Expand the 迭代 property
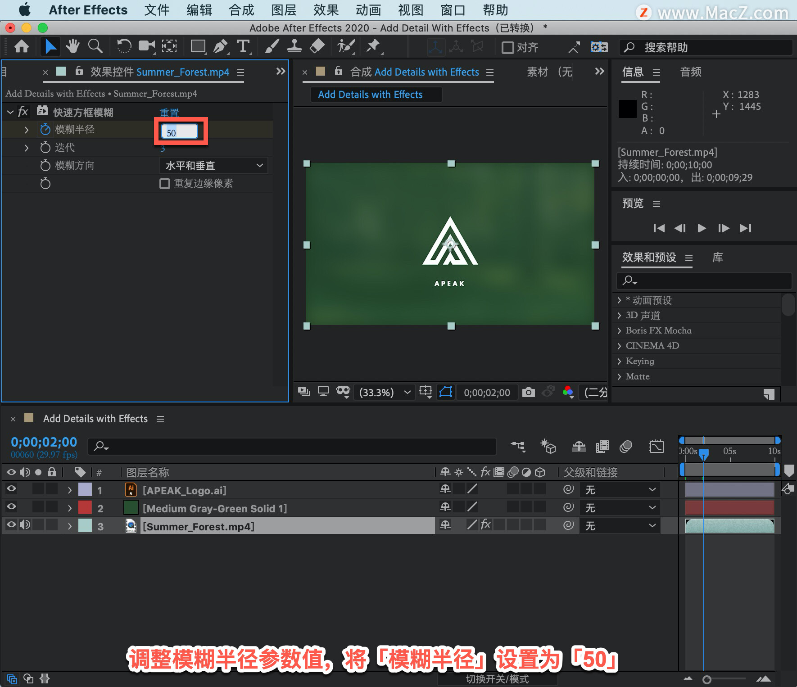This screenshot has width=797, height=687. tap(27, 148)
